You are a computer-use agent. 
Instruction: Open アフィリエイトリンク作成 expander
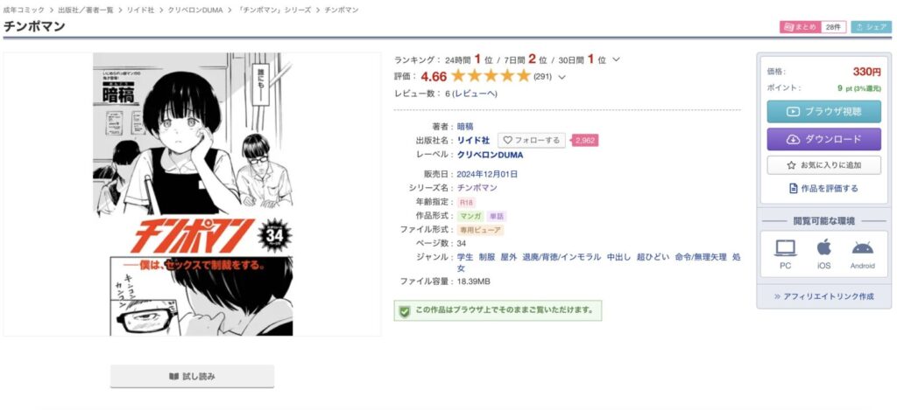coord(823,296)
